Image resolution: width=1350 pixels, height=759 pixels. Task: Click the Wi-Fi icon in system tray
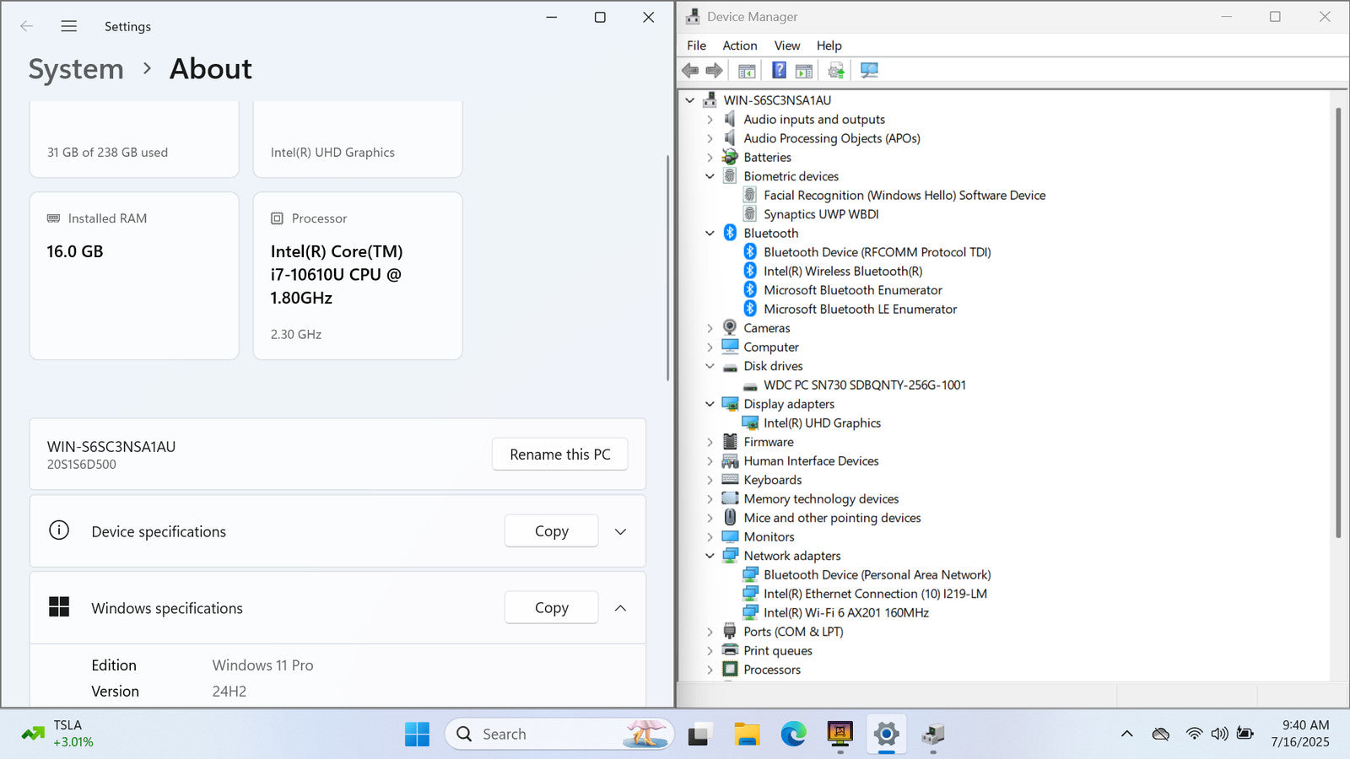(1193, 734)
